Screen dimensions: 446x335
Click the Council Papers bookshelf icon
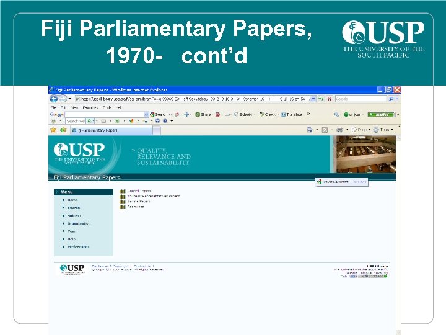pyautogui.click(x=122, y=191)
